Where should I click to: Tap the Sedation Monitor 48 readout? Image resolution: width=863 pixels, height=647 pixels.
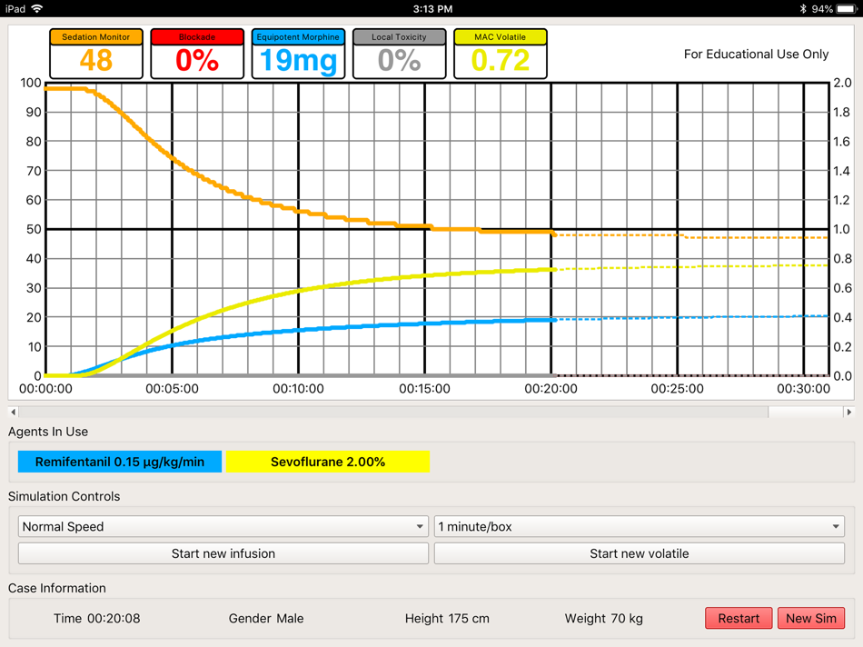[x=96, y=54]
